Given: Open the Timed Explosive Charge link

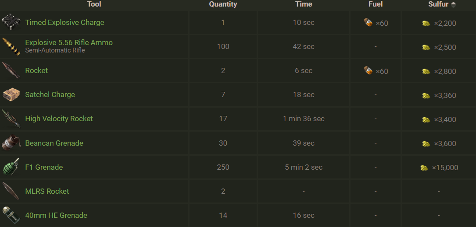Looking at the screenshot, I should [64, 22].
